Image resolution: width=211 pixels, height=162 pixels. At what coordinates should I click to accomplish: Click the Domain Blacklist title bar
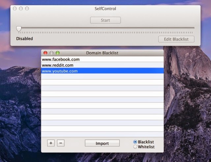tap(103, 53)
